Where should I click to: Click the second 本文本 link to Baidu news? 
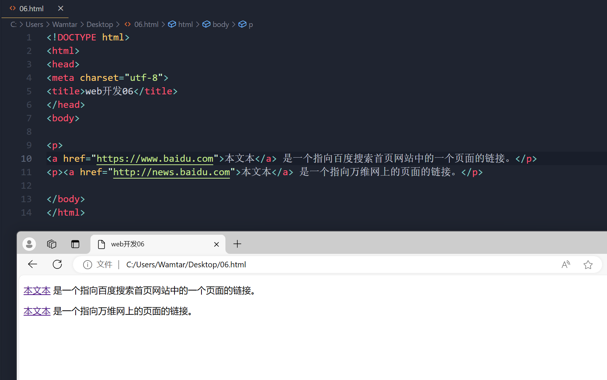(x=37, y=311)
